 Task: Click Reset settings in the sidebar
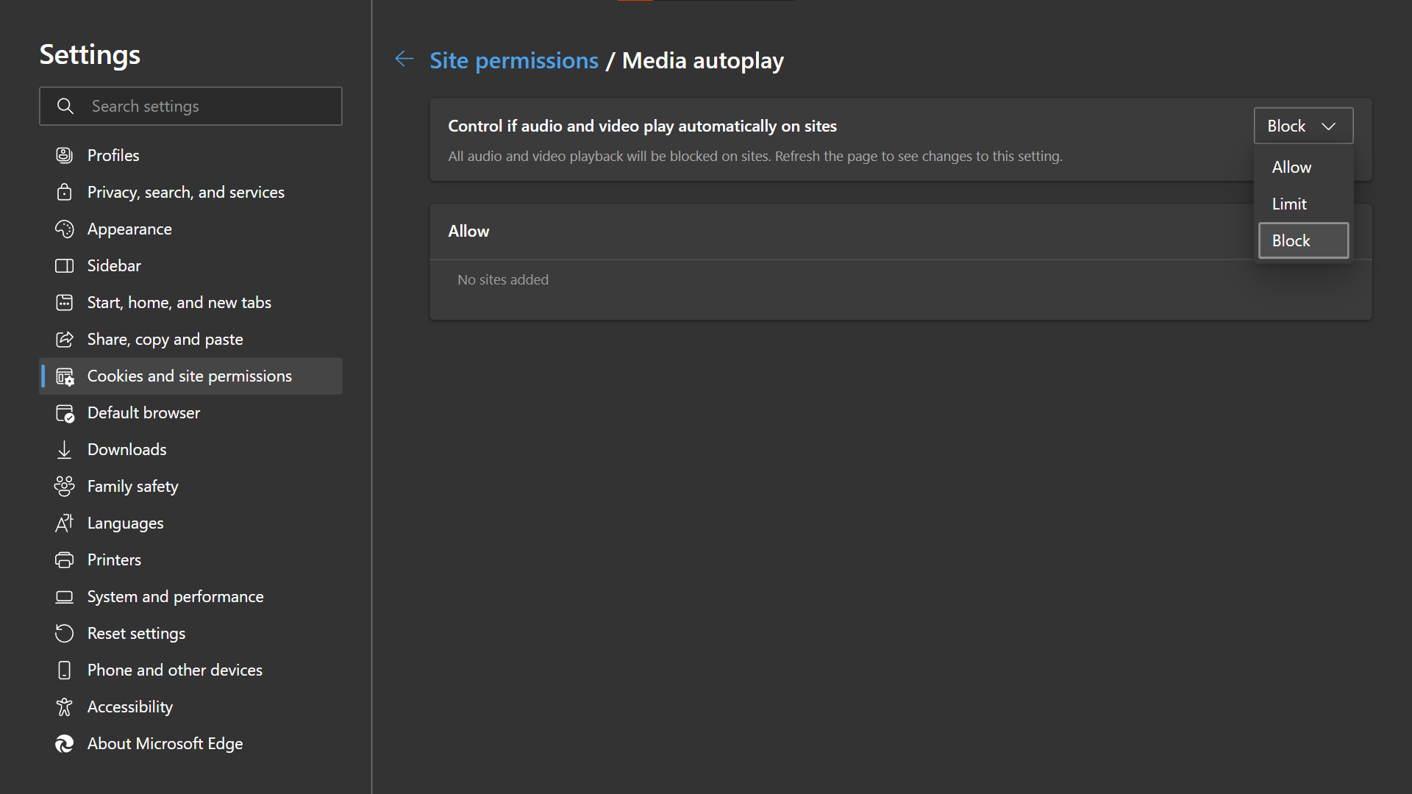tap(136, 633)
